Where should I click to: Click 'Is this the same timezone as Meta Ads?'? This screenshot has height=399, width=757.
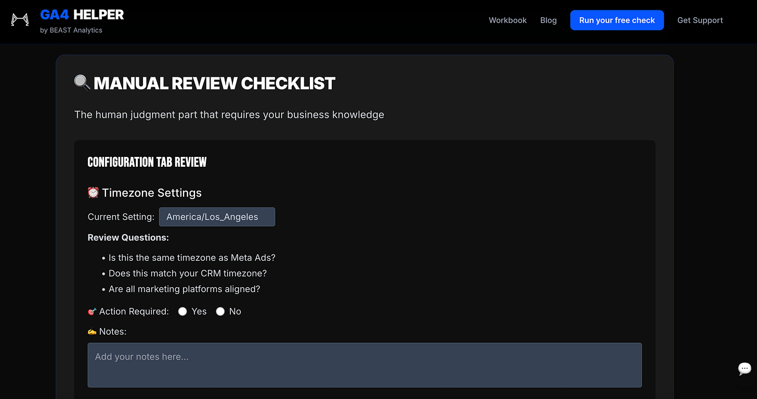pyautogui.click(x=192, y=258)
